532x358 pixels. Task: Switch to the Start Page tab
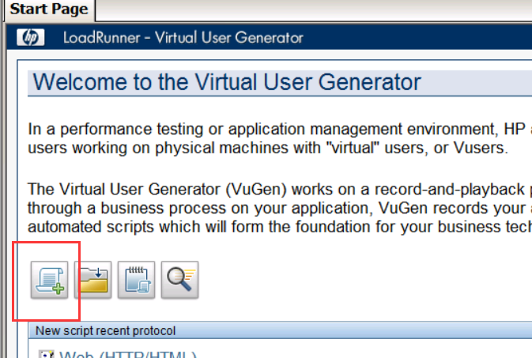[47, 10]
